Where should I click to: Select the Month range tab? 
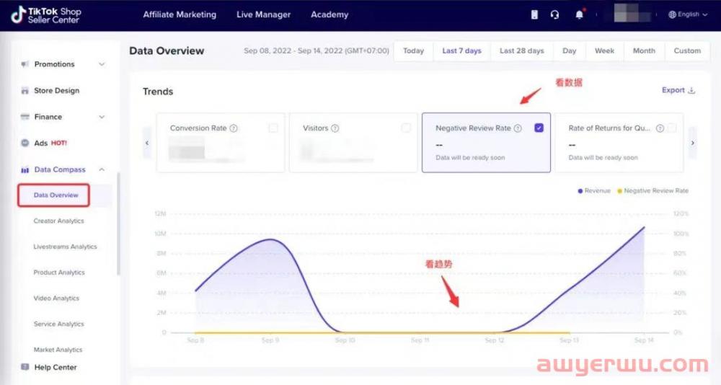(x=644, y=50)
